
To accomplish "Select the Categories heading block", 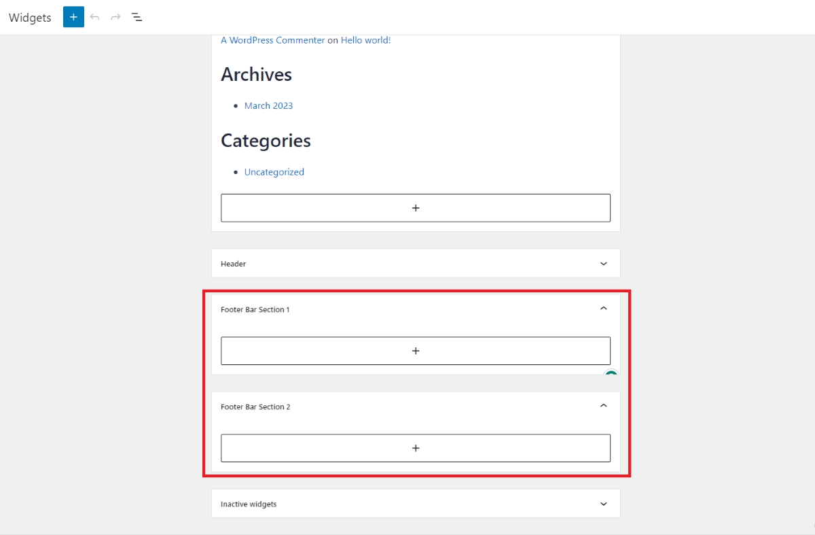I will [x=266, y=141].
